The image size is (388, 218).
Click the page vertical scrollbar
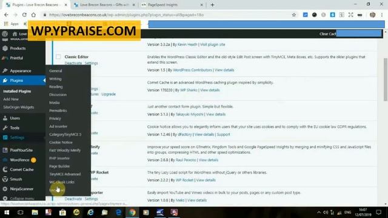386,79
